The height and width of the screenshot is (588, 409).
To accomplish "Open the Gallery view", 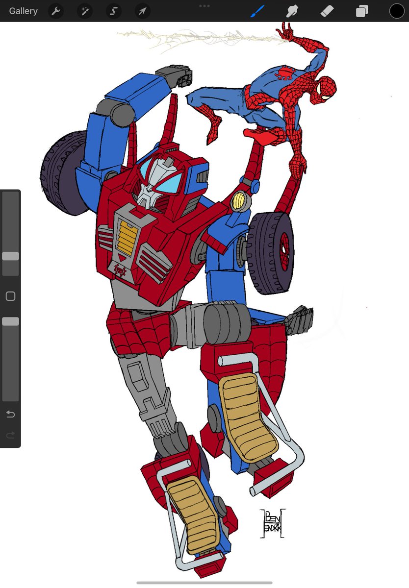I will pyautogui.click(x=23, y=11).
